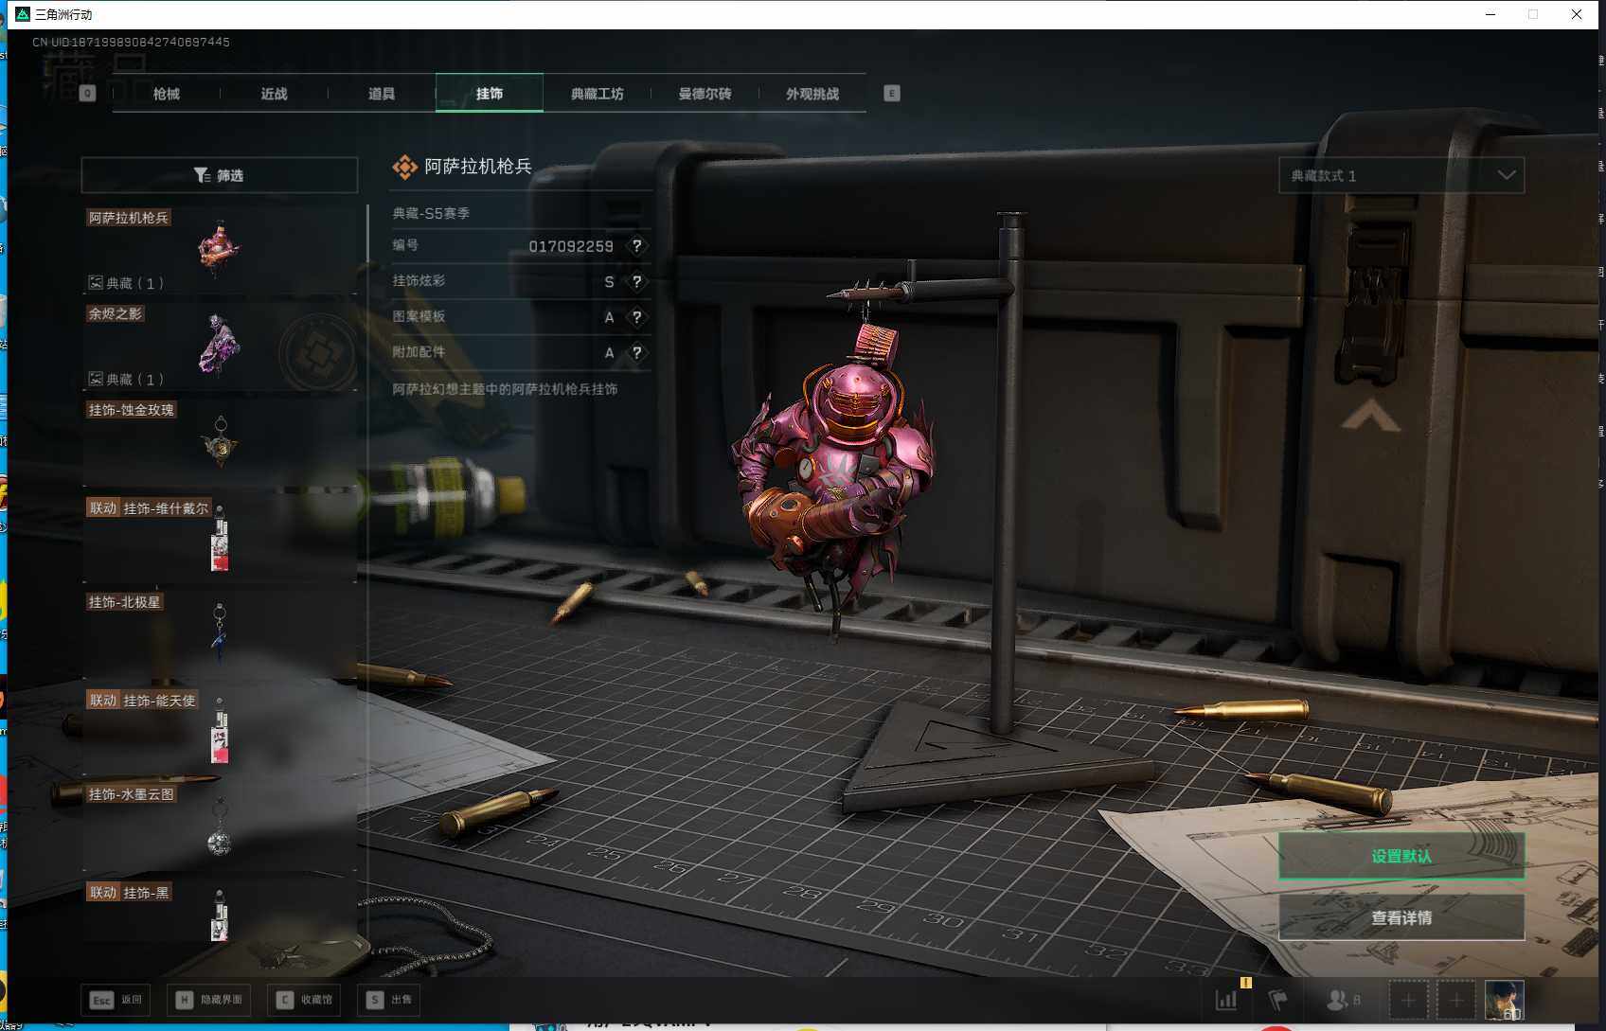Open the help icon beside 图案模板
The height and width of the screenshot is (1031, 1606).
tap(637, 317)
